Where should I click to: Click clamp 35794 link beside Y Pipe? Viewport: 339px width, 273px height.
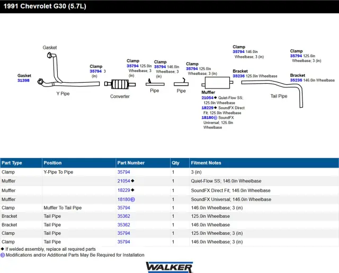click(95, 71)
